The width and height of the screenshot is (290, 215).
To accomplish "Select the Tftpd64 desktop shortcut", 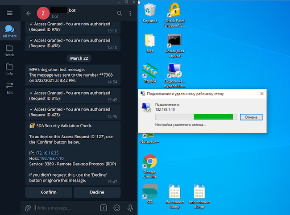I will [x=150, y=73].
